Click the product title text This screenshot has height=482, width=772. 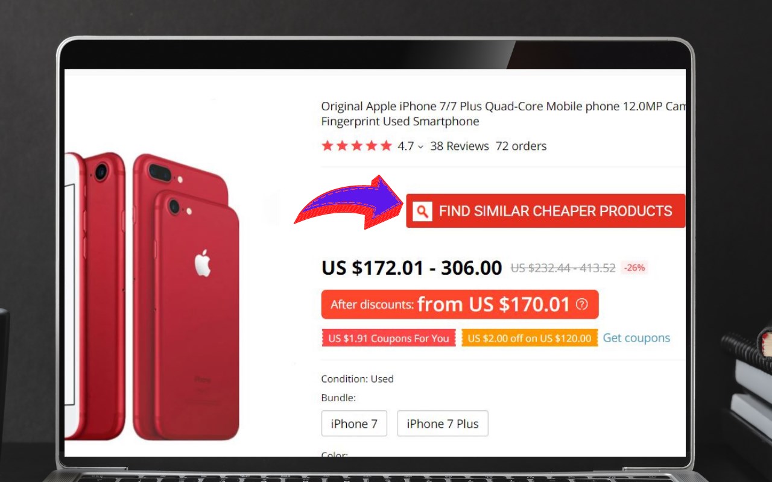[503, 114]
